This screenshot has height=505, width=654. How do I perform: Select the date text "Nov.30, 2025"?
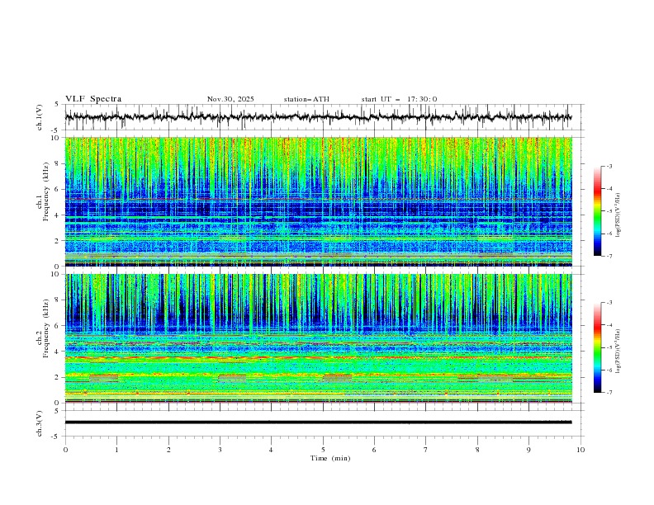230,99
